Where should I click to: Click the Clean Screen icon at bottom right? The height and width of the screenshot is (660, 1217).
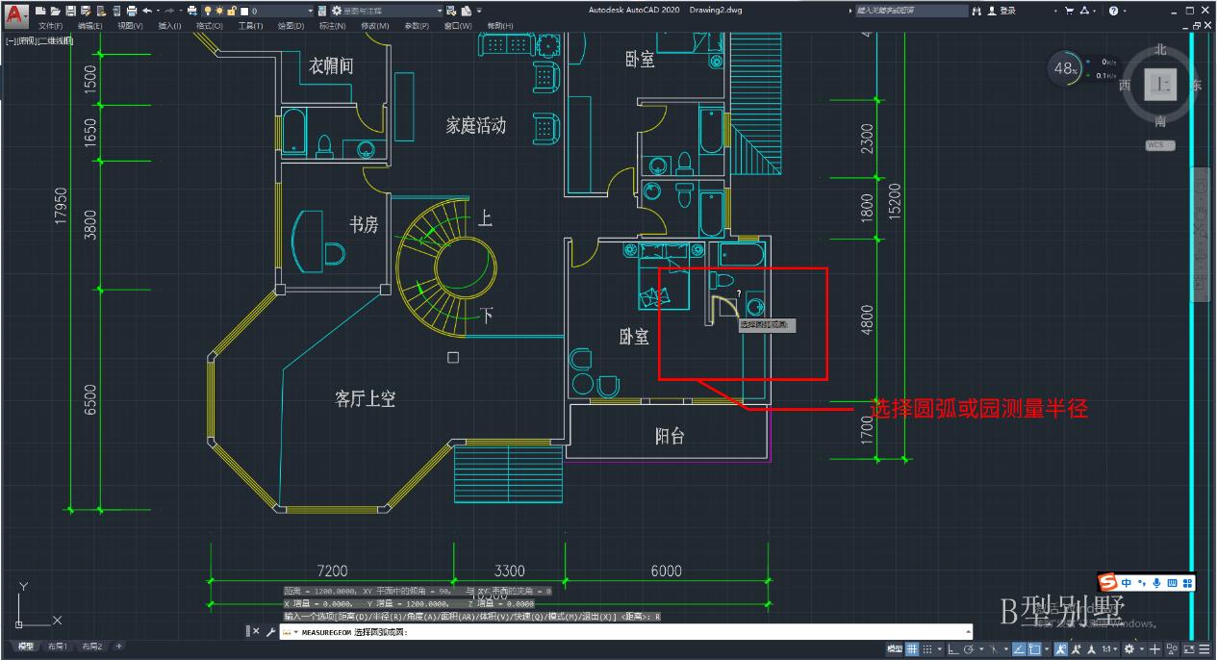(x=1188, y=646)
